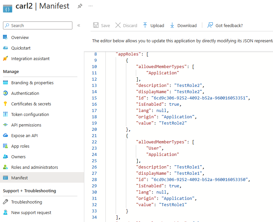Collapse the sidebar with double chevron
This screenshot has height=222, width=273.
pyautogui.click(x=79, y=25)
